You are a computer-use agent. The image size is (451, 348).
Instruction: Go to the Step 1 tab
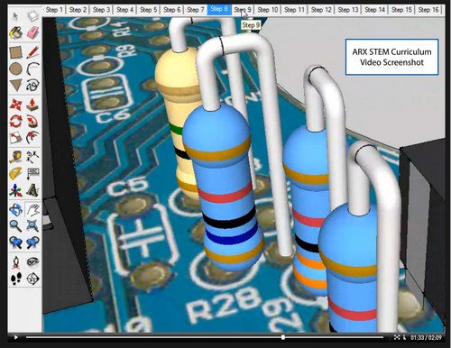54,10
